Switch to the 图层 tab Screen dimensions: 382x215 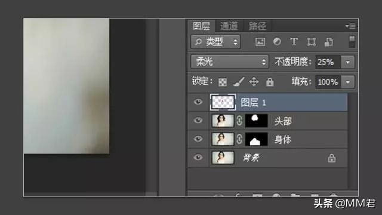202,26
